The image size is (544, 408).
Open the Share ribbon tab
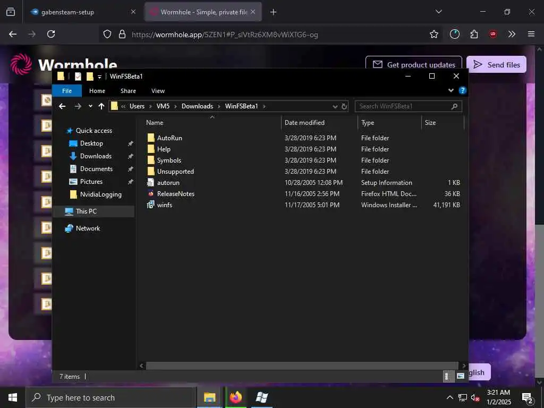coord(128,91)
